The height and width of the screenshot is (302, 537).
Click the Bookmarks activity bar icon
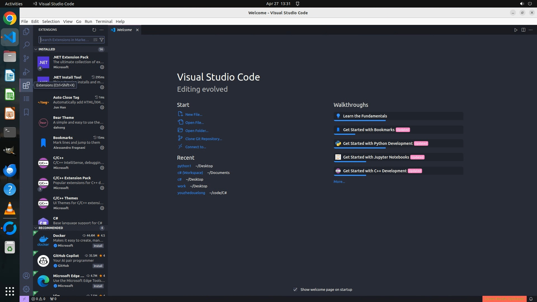tap(26, 112)
